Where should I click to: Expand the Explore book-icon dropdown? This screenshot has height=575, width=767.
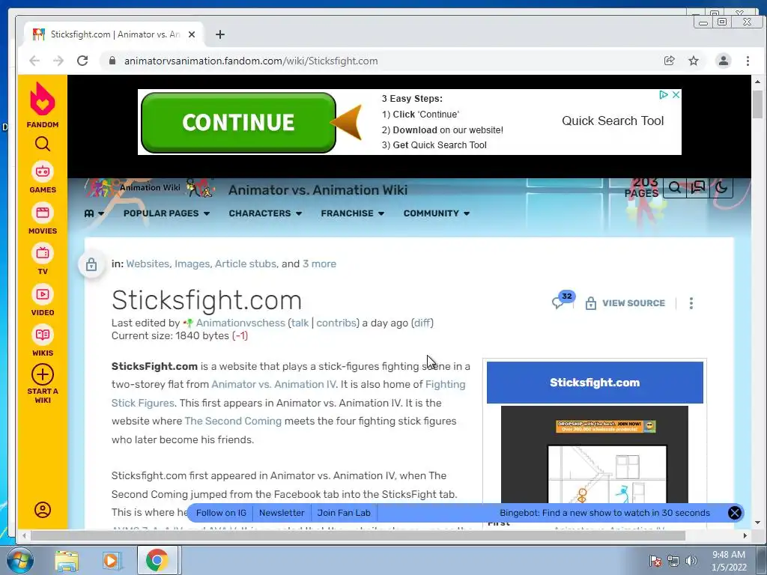pos(94,213)
